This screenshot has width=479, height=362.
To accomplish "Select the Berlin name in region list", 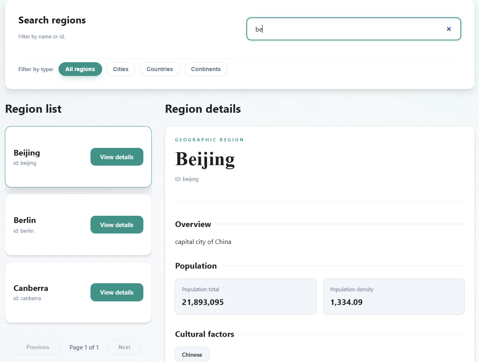I will click(25, 220).
